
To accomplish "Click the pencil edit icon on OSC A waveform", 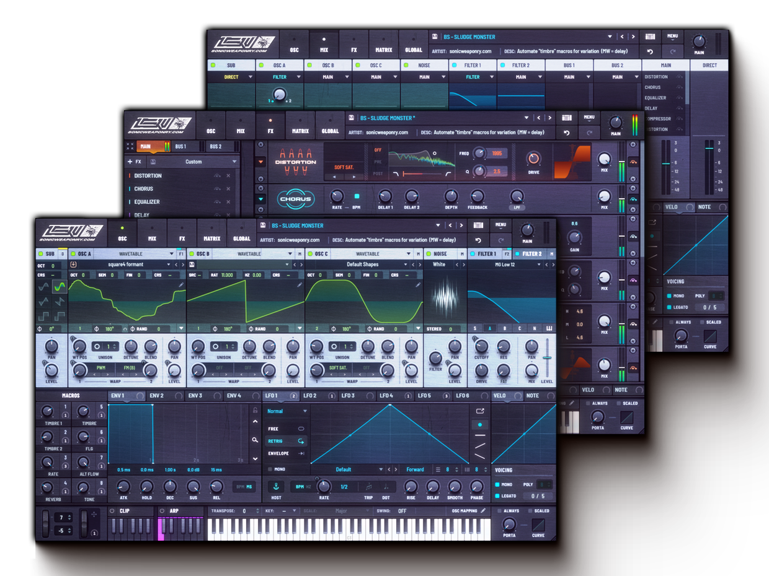I will click(181, 285).
